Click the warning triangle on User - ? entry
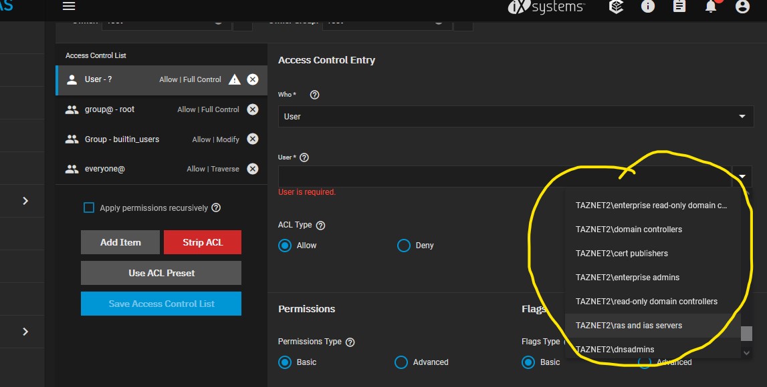 235,79
